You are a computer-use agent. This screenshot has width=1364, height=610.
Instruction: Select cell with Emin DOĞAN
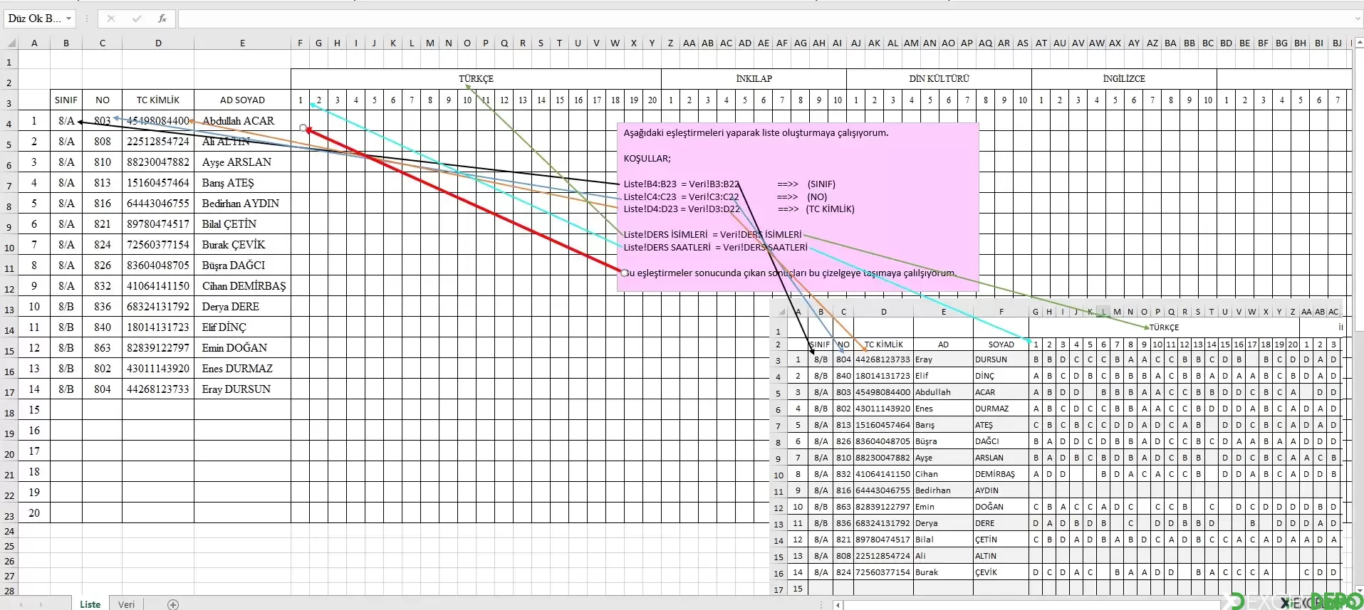click(242, 348)
